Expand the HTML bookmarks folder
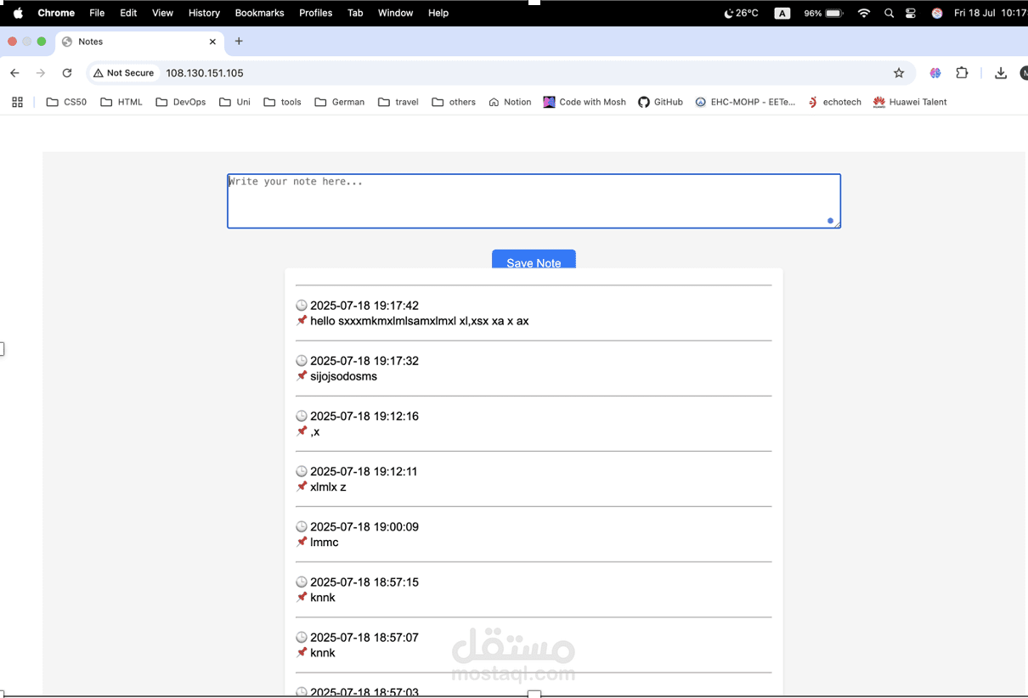Screen dimensions: 1028x698 point(121,102)
